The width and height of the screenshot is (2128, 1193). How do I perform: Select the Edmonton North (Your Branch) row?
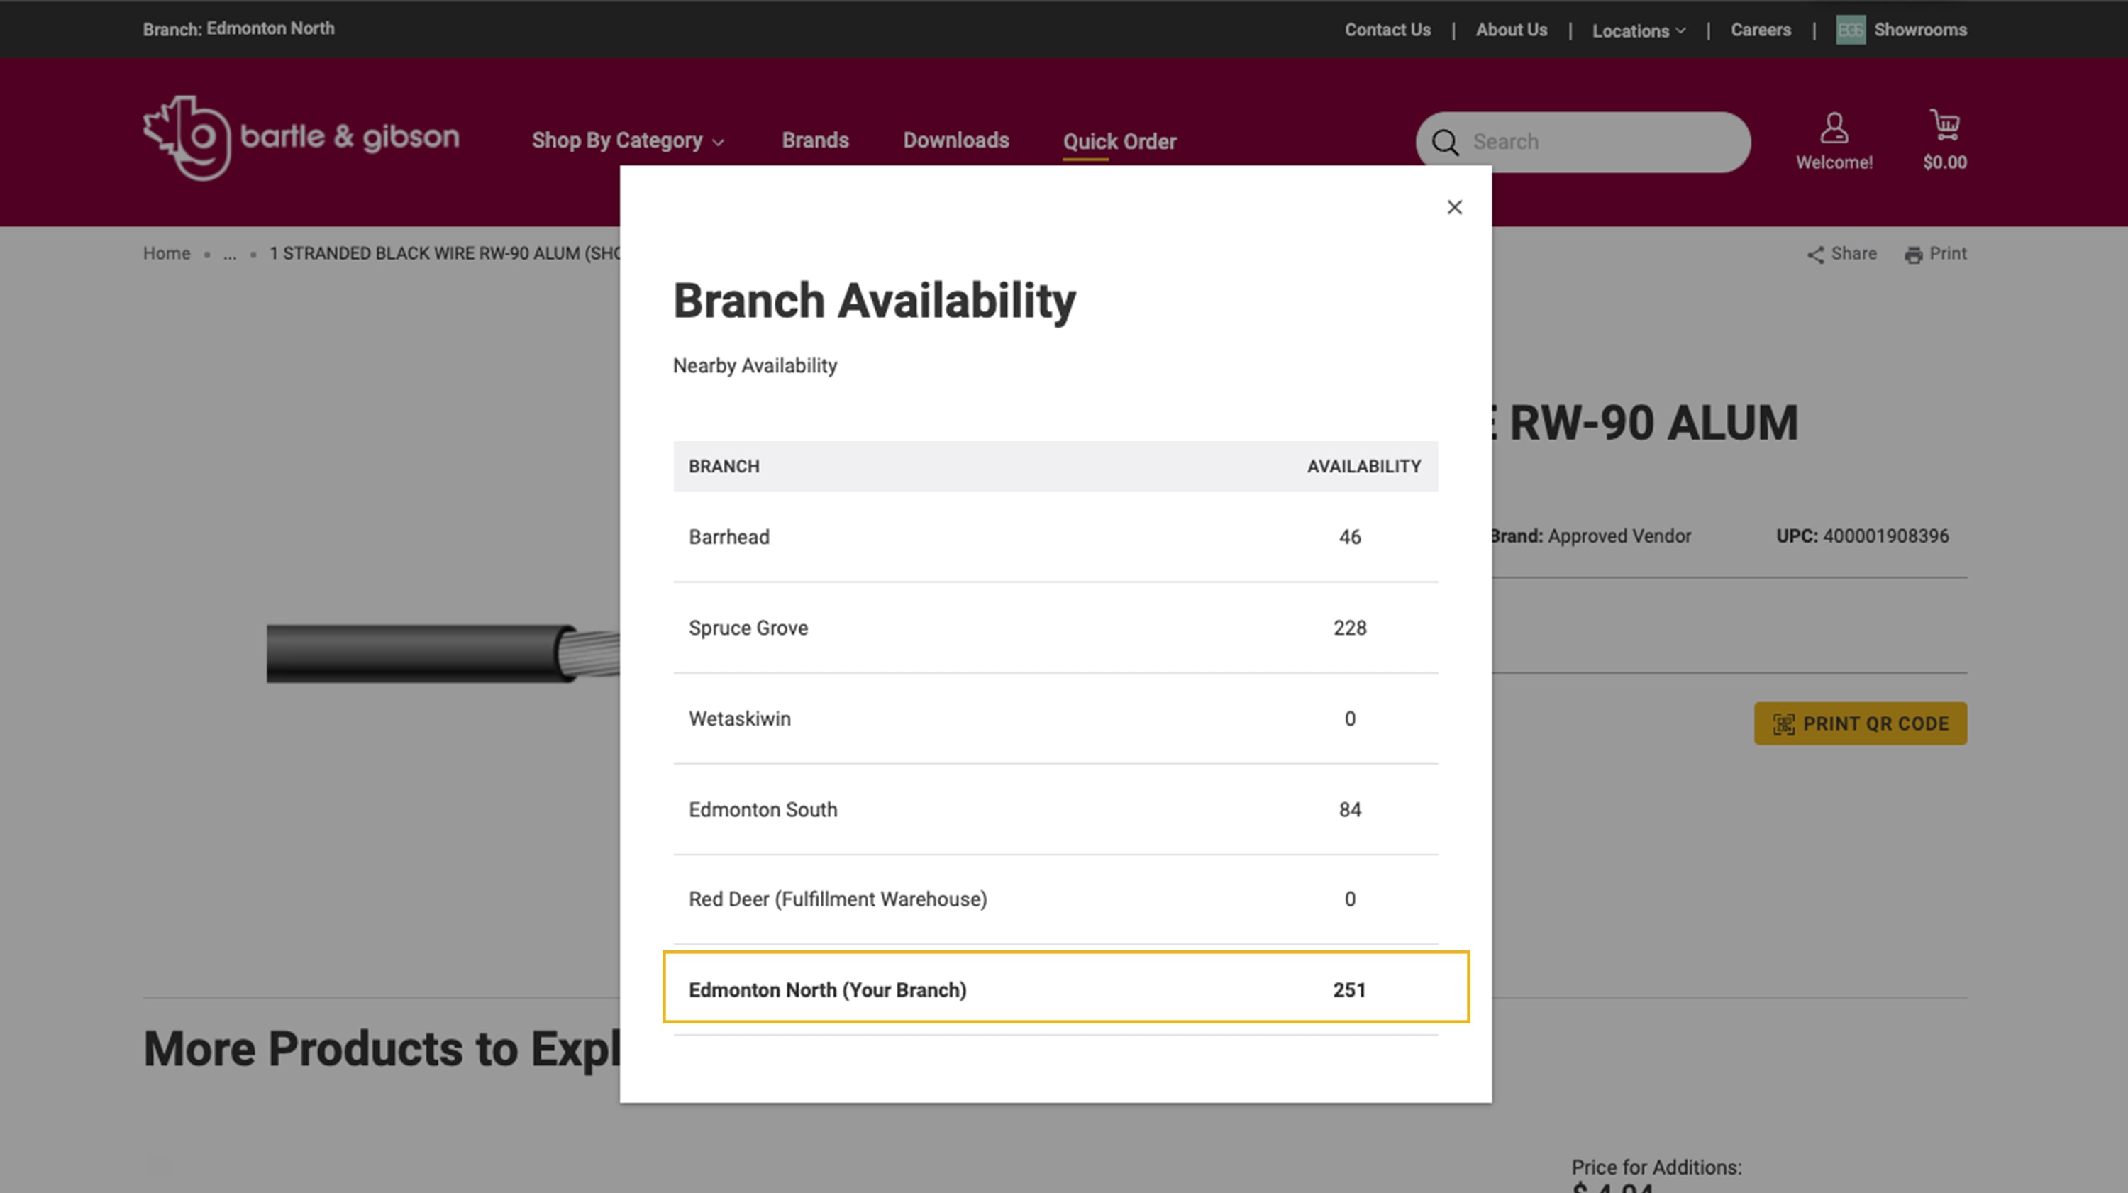[x=1065, y=988]
